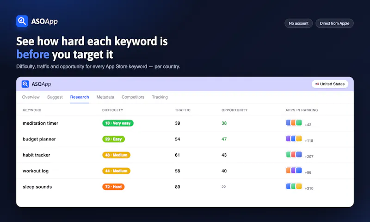
Task: Click the app icons in the meditation timer row
Action: point(294,123)
